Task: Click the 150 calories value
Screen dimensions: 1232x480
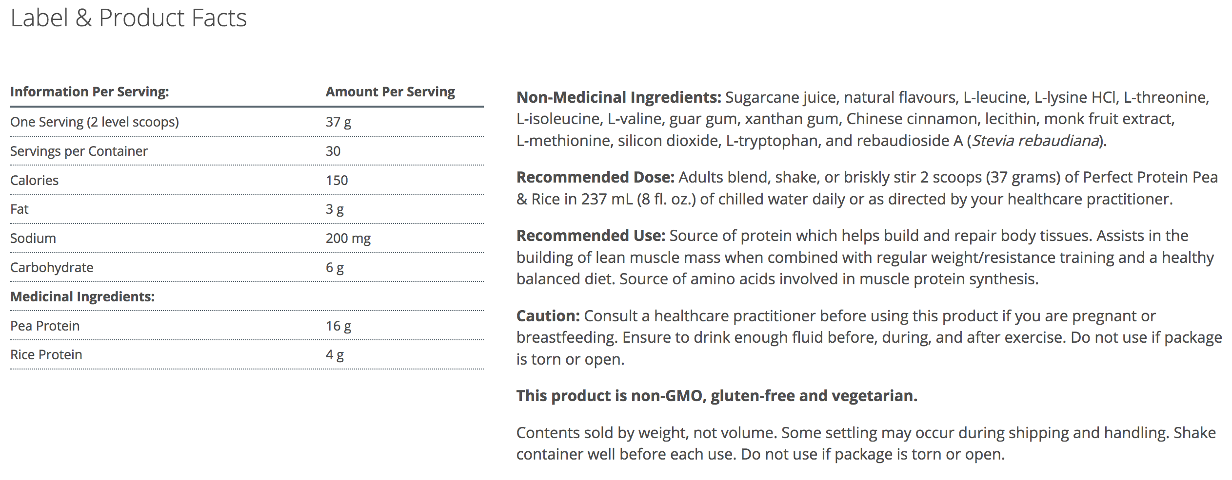Action: [x=337, y=181]
